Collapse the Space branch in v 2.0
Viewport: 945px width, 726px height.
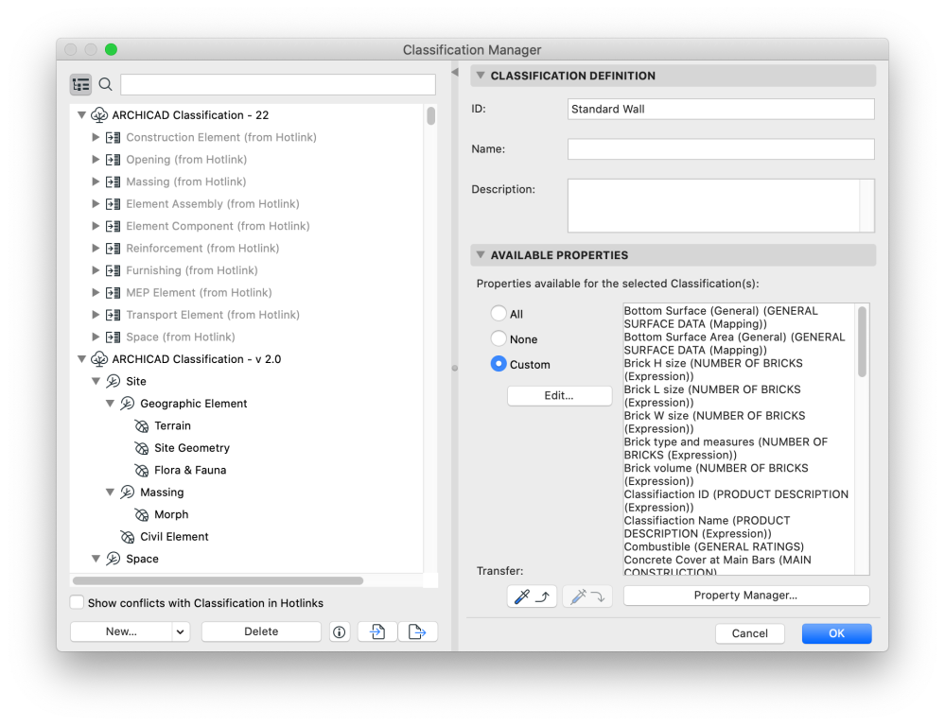pos(96,559)
